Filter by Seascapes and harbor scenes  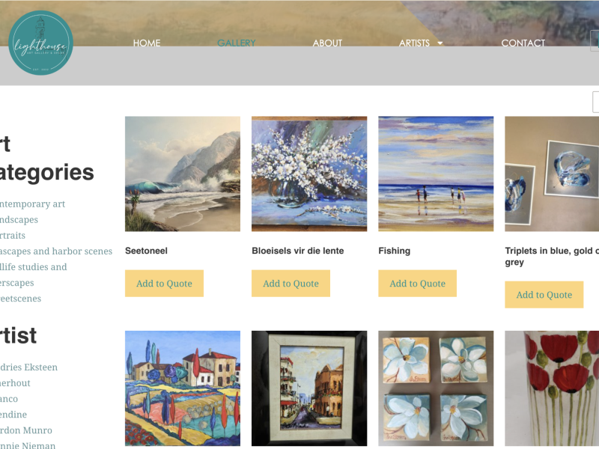55,251
